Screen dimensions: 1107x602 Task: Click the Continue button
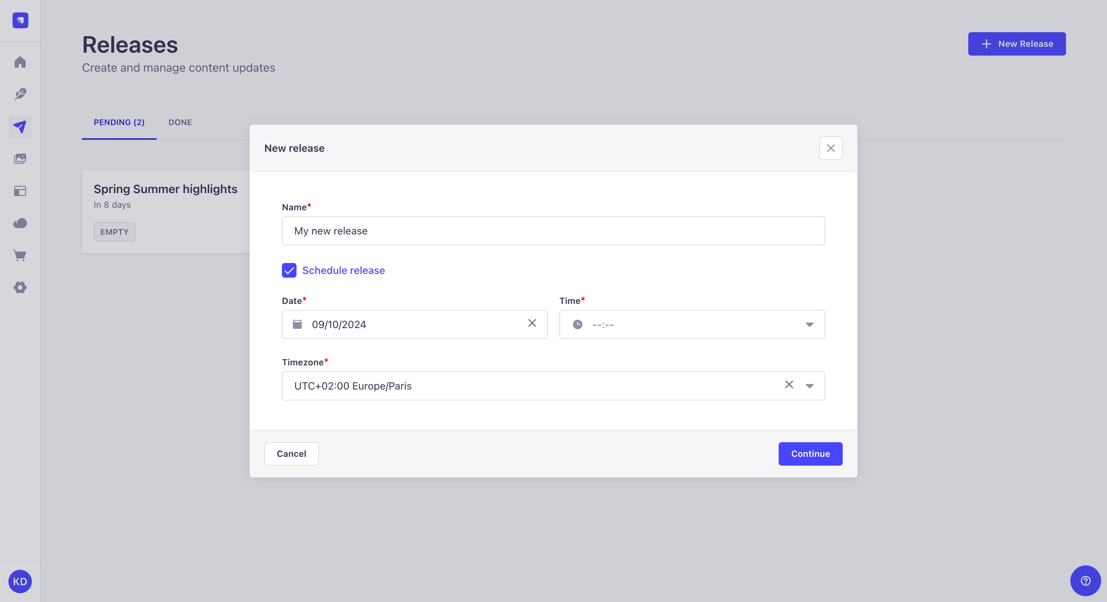810,453
